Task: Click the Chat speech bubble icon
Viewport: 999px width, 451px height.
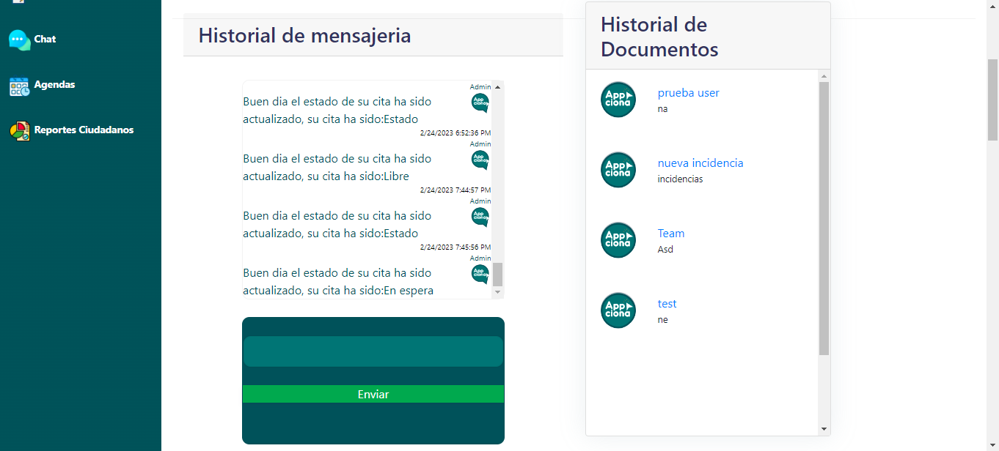Action: click(x=19, y=40)
